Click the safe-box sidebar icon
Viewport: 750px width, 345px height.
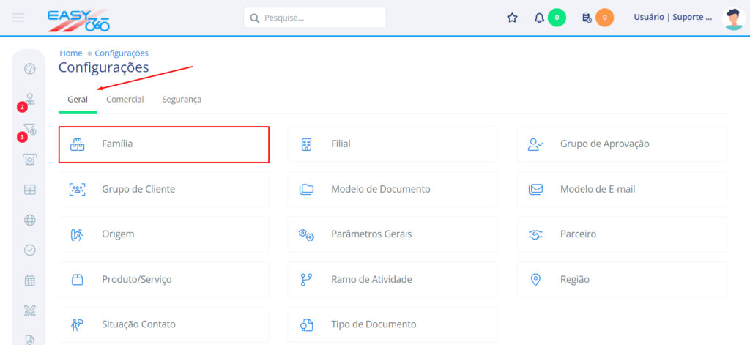(29, 160)
